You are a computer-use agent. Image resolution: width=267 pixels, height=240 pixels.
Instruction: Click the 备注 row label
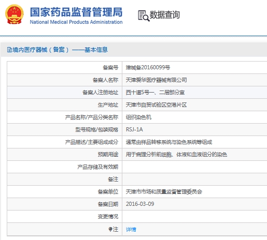(x=113, y=179)
